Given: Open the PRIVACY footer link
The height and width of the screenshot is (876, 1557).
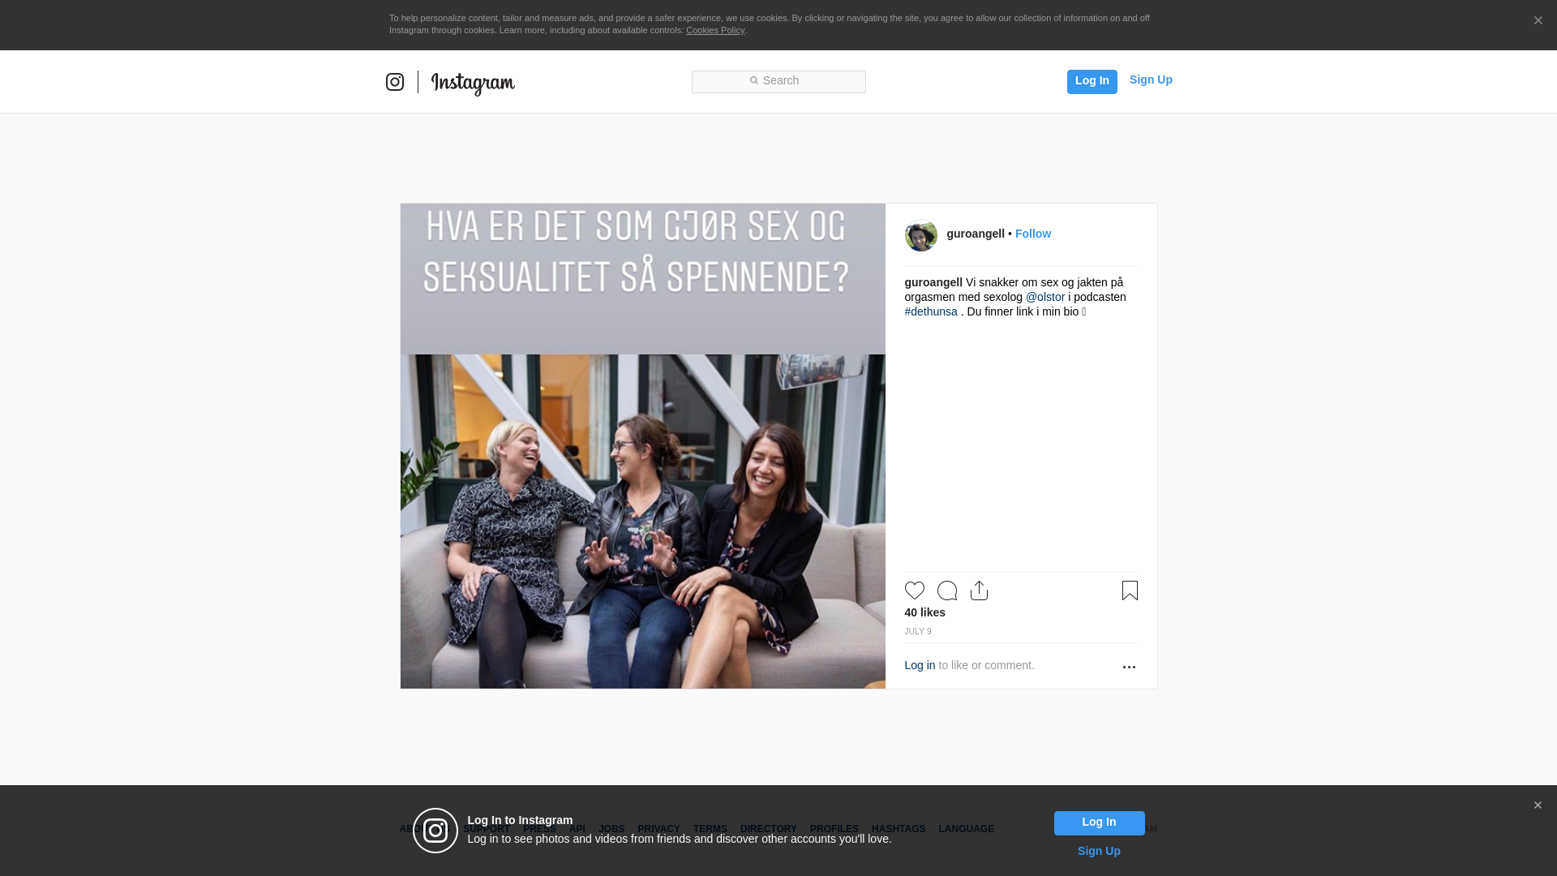Looking at the screenshot, I should pyautogui.click(x=658, y=829).
